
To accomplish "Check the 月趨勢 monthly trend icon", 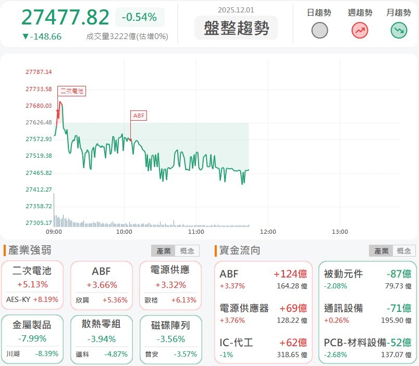I will pos(399,30).
